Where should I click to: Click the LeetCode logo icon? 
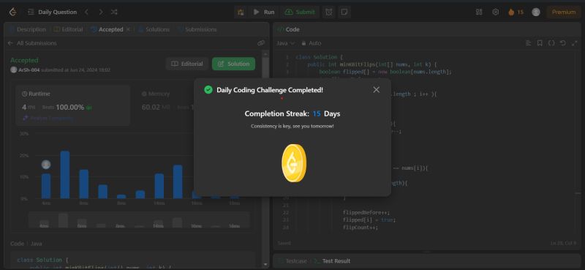tap(12, 12)
